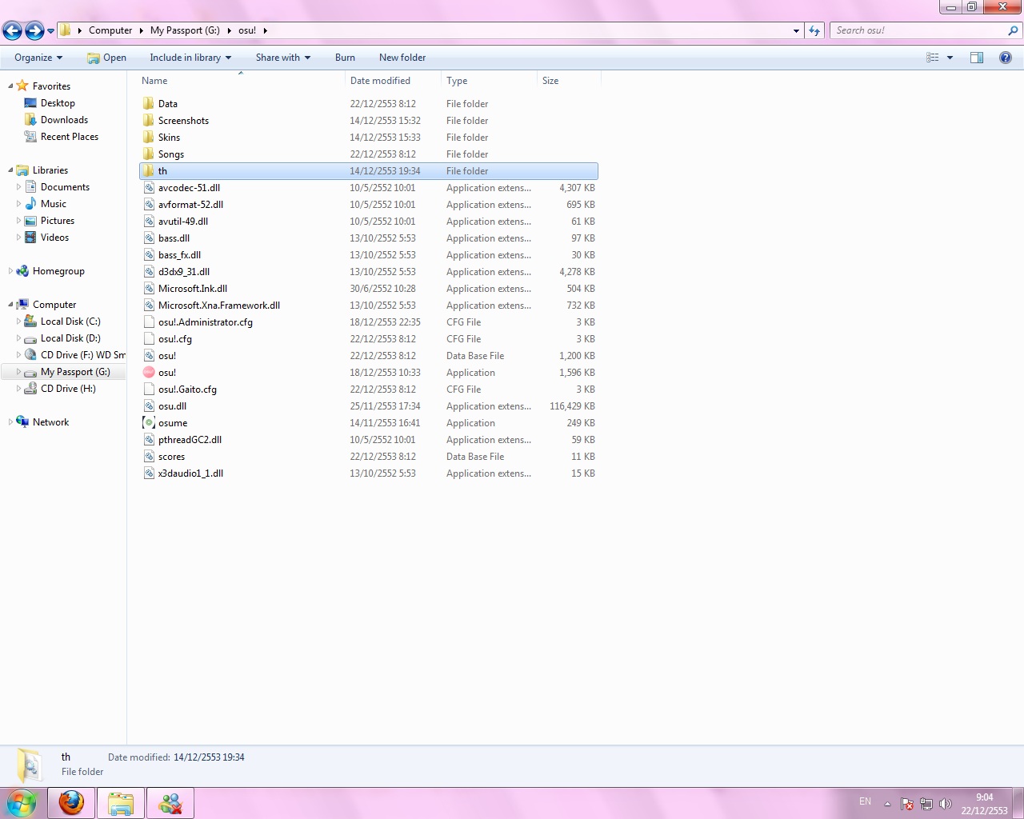The image size is (1024, 819).
Task: Collapse the Libraries section
Action: tap(10, 170)
